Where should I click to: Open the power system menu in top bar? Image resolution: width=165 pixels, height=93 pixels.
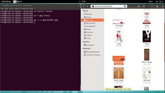[161, 2]
